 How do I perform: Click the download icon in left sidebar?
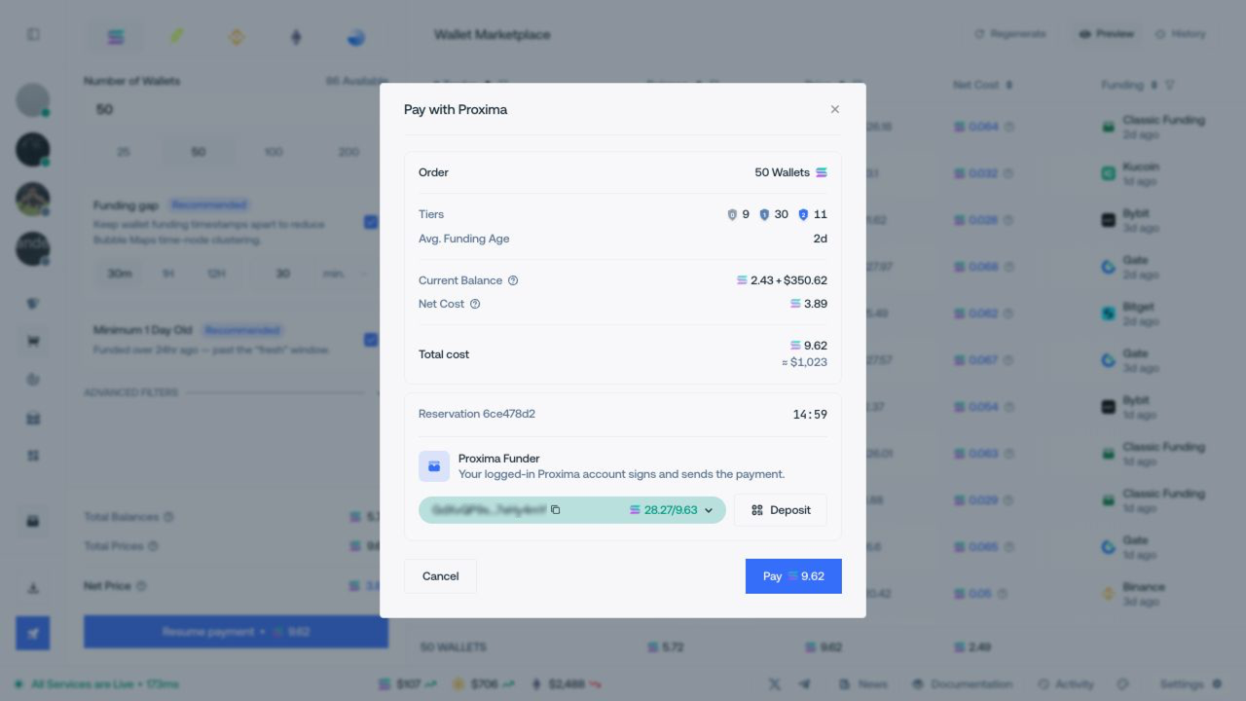point(33,588)
